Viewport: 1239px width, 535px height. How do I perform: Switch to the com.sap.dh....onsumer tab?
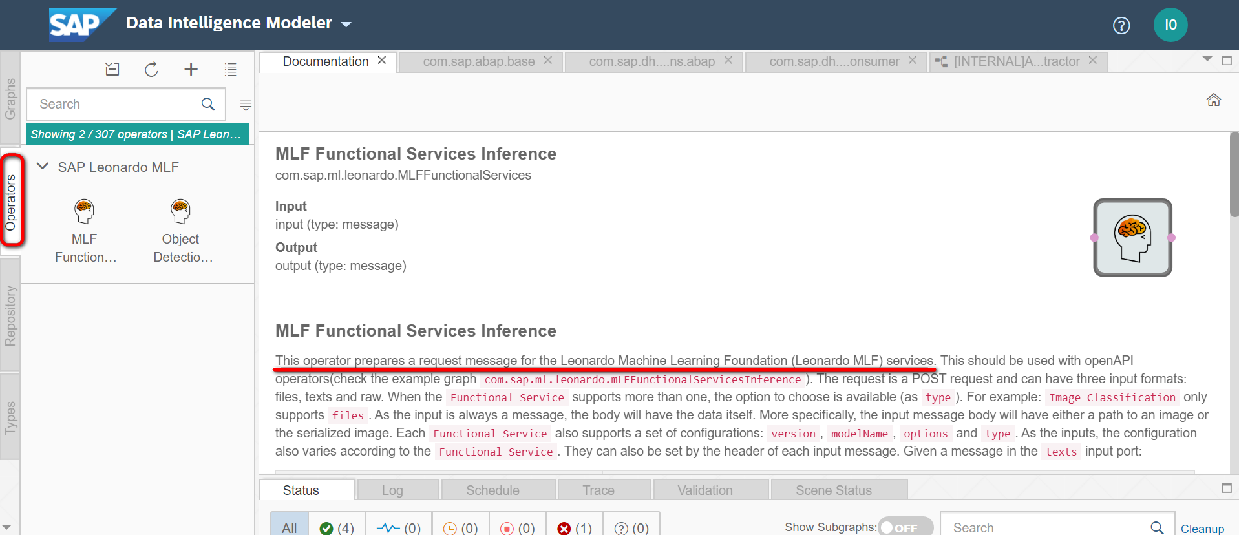pos(834,61)
